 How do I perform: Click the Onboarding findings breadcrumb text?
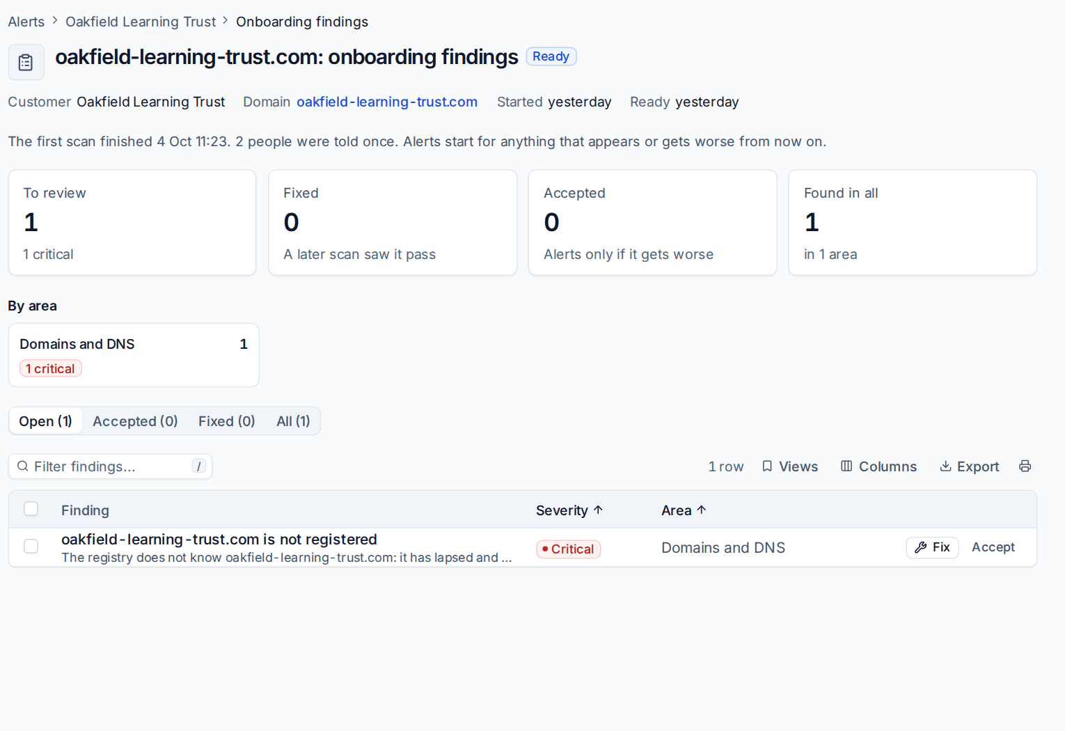click(302, 22)
